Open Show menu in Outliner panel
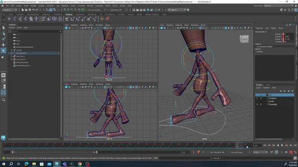The image size is (298, 167). click(x=19, y=28)
